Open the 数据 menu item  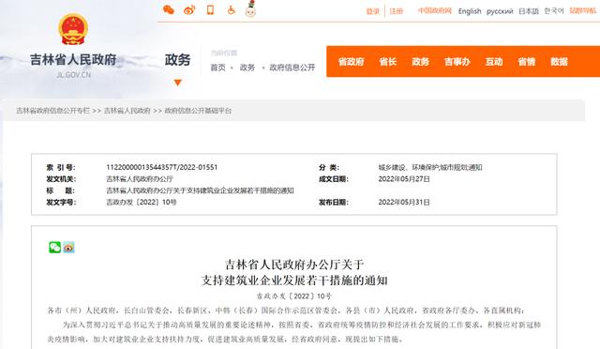pyautogui.click(x=559, y=62)
